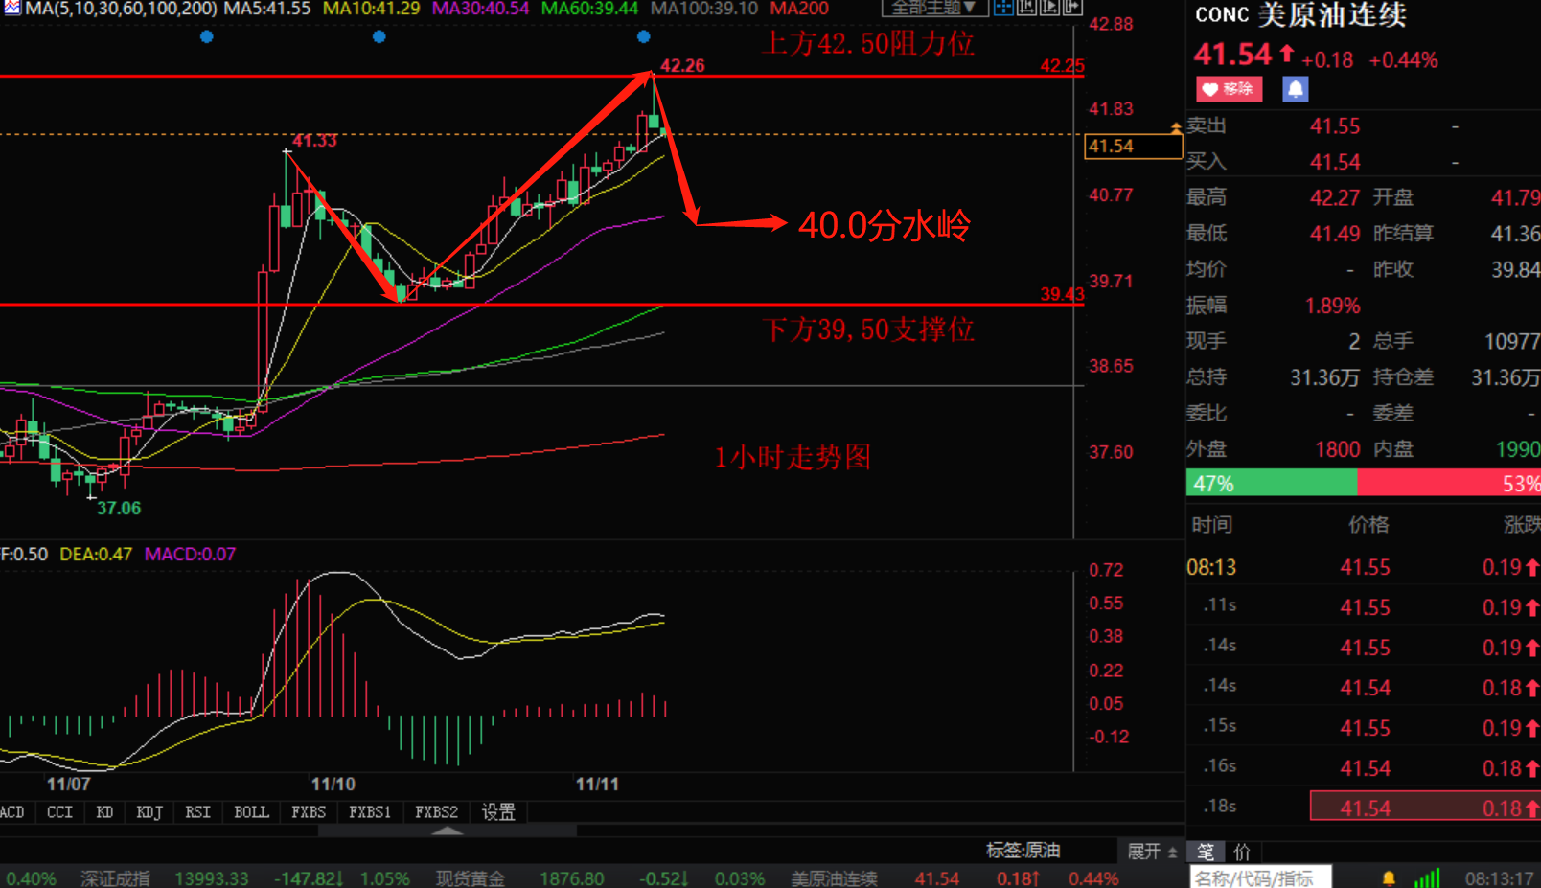The height and width of the screenshot is (888, 1541).
Task: Click the MA60:39.44 indicator label
Action: [x=589, y=9]
